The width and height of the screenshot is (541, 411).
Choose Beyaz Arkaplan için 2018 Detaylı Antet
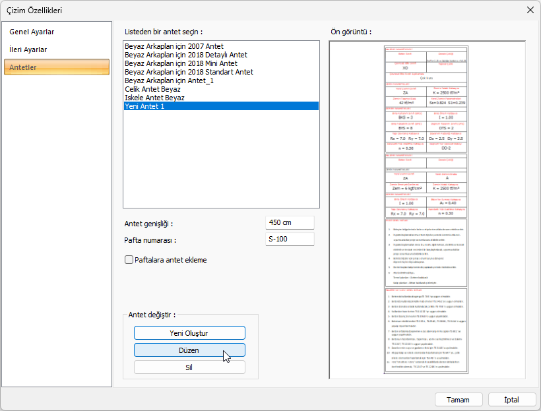[x=186, y=55]
